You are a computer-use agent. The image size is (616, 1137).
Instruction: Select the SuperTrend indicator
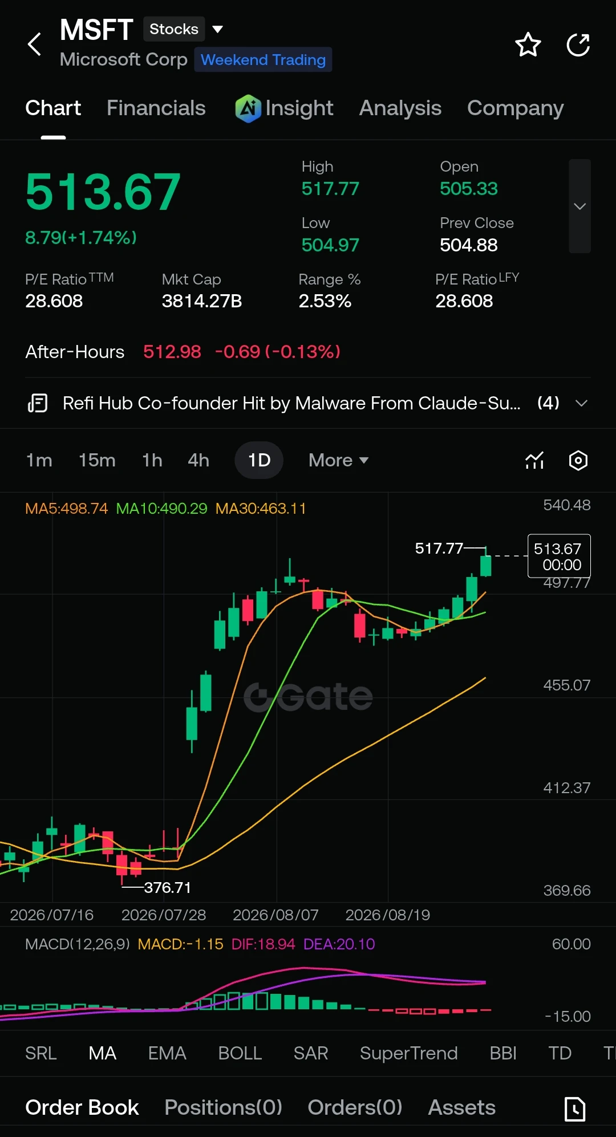click(x=408, y=1053)
